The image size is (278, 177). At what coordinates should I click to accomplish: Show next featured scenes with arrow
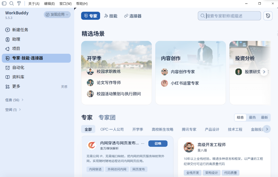point(264,72)
